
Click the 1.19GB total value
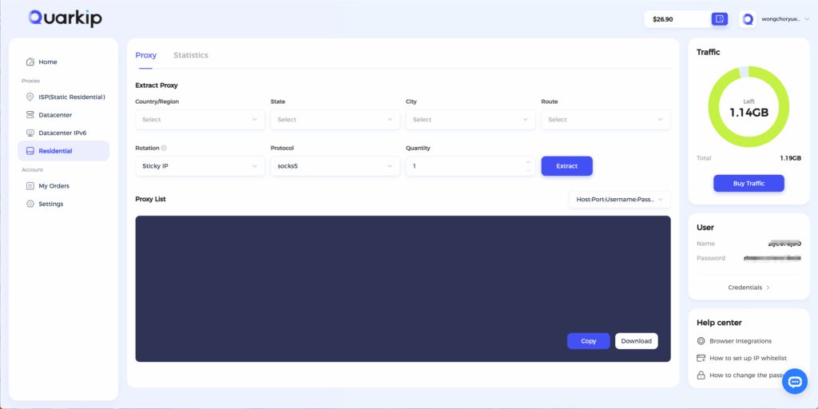coord(790,157)
